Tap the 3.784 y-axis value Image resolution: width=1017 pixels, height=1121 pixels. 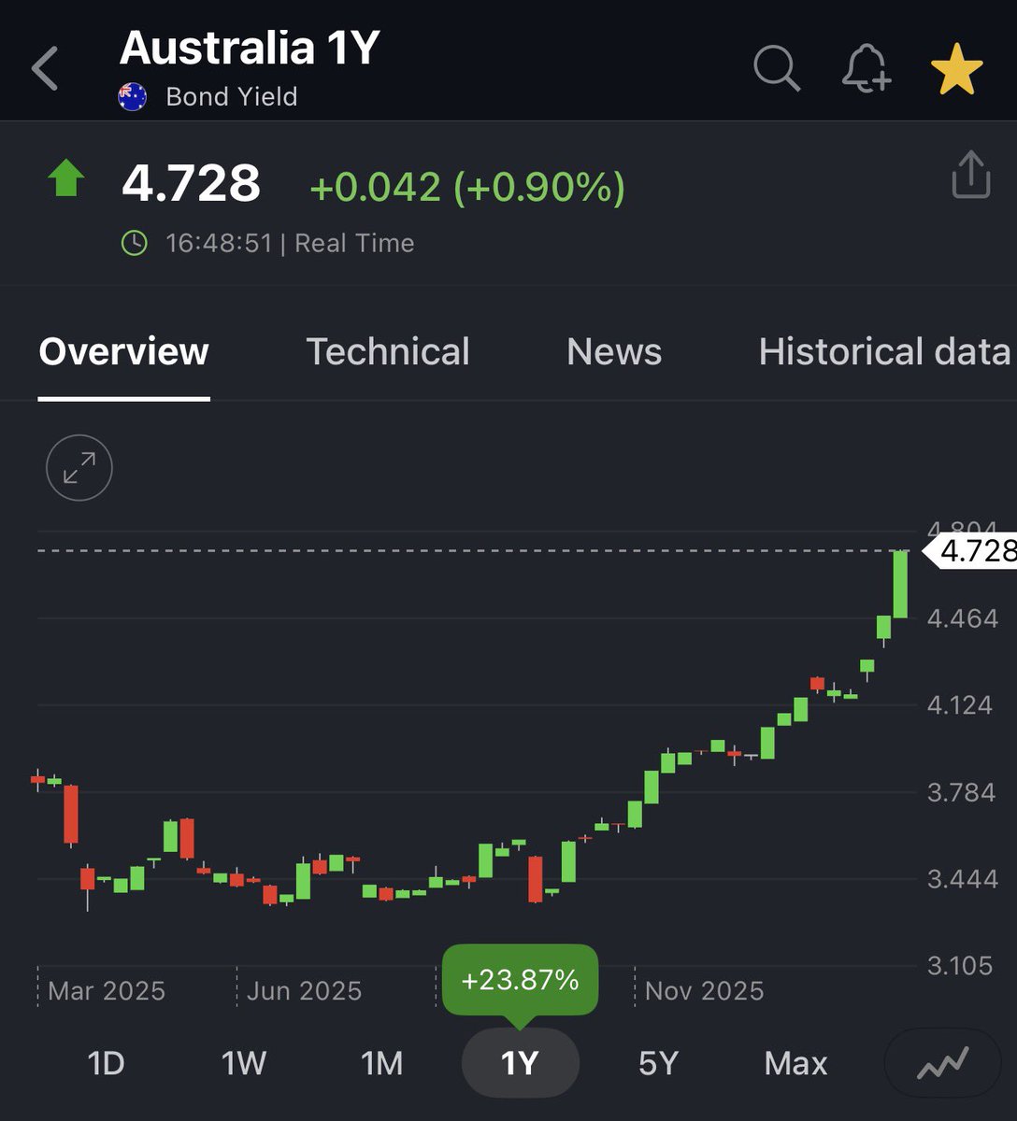962,792
